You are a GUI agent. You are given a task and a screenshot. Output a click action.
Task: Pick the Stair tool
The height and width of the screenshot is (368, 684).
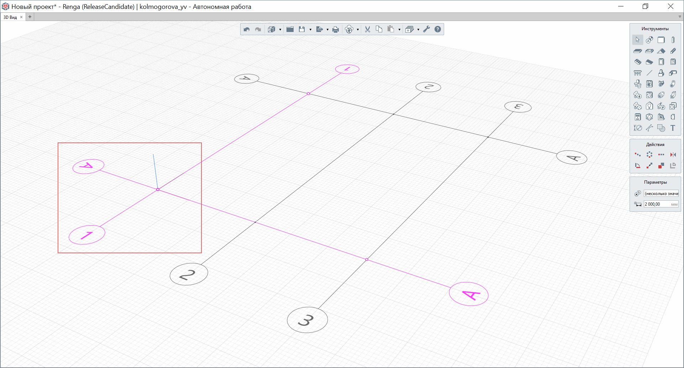[x=638, y=62]
